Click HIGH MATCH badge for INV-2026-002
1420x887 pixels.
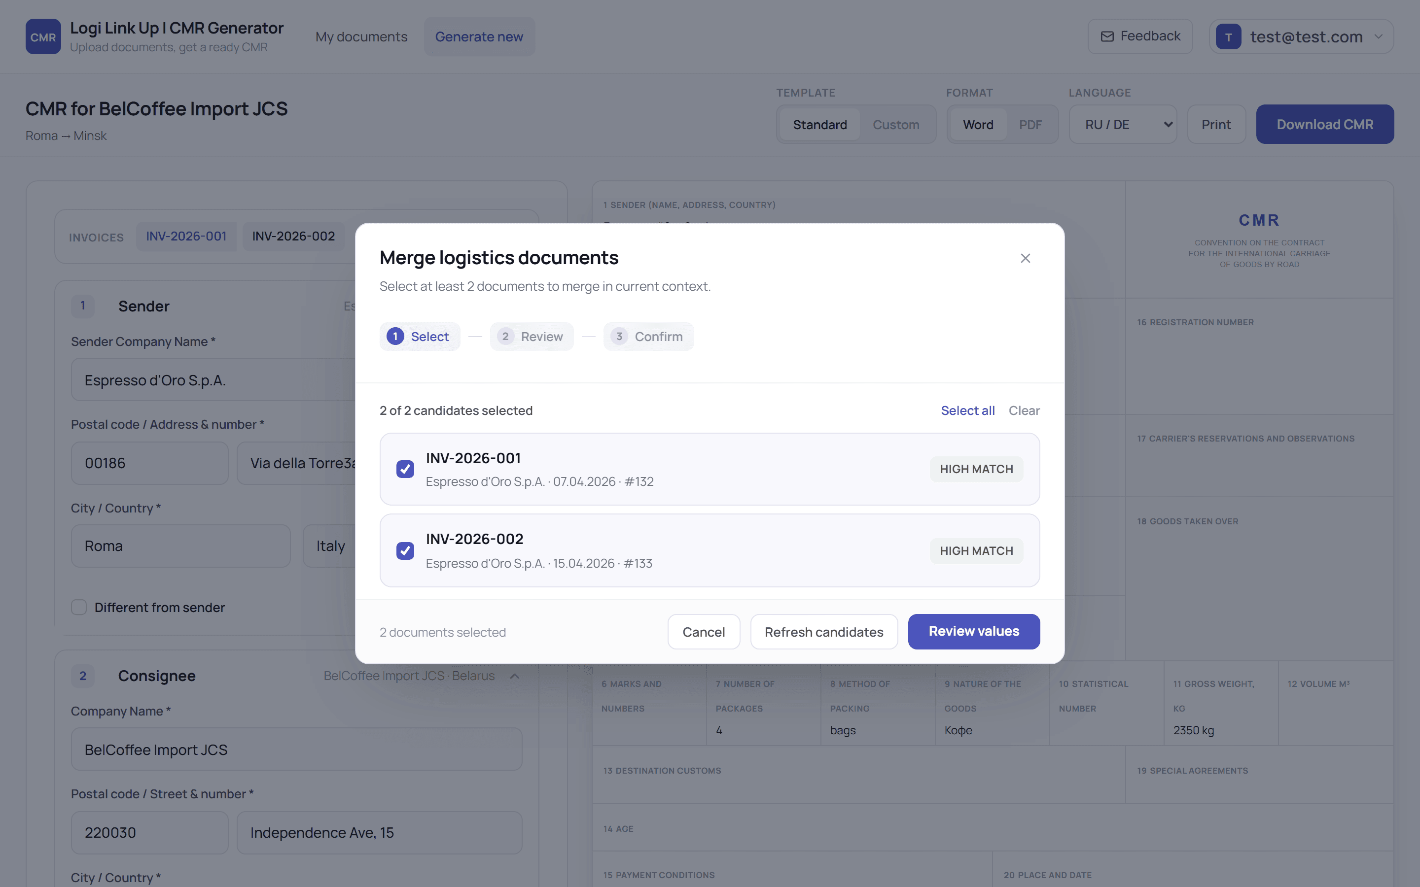point(976,551)
